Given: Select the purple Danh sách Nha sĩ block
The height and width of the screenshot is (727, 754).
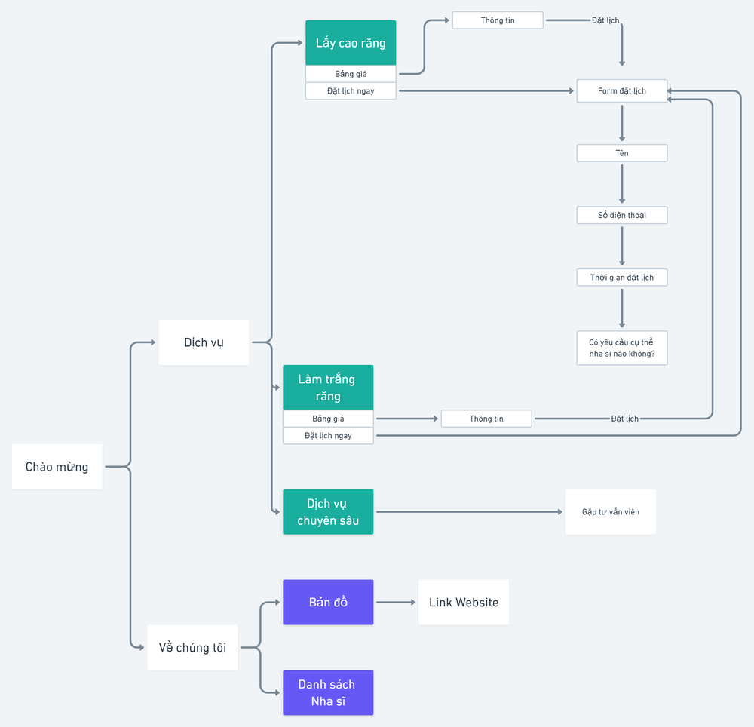Looking at the screenshot, I should [x=328, y=692].
